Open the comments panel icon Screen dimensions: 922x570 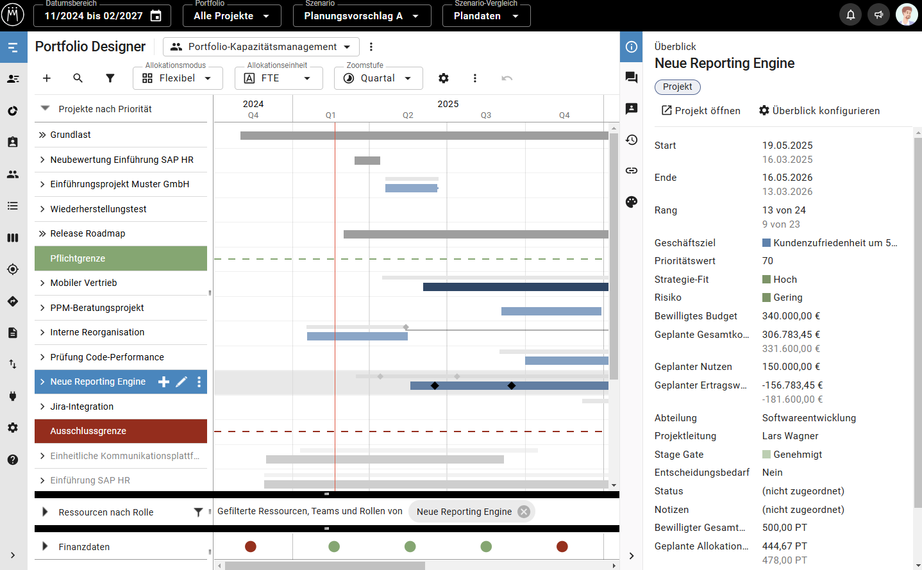pyautogui.click(x=632, y=78)
